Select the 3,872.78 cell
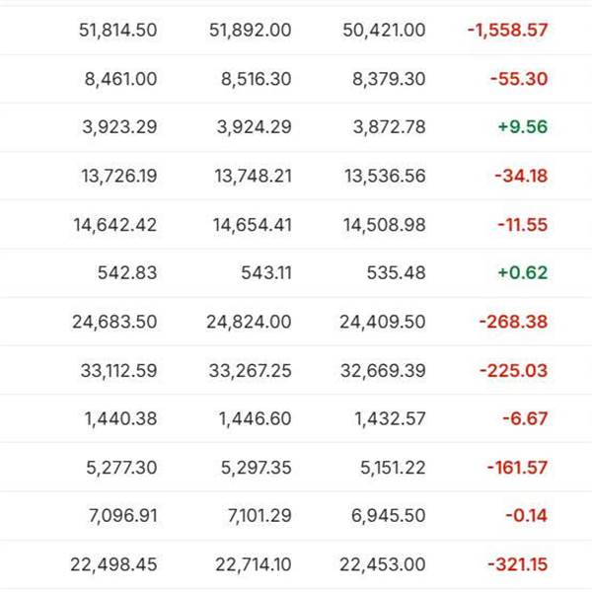The image size is (592, 592). (x=390, y=127)
